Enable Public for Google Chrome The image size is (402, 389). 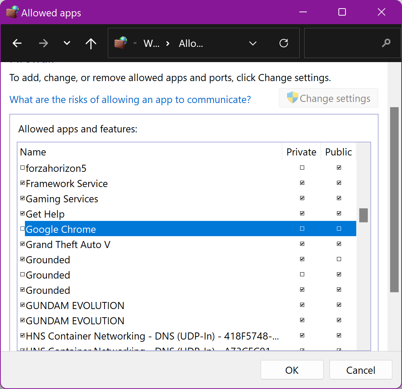pos(339,228)
